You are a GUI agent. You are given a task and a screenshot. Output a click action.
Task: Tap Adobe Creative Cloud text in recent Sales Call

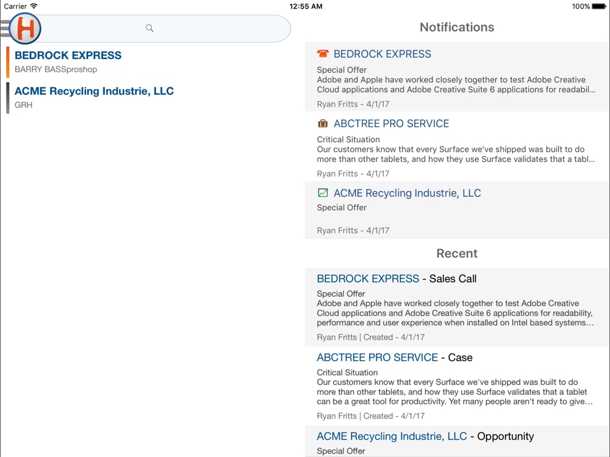coord(455,313)
